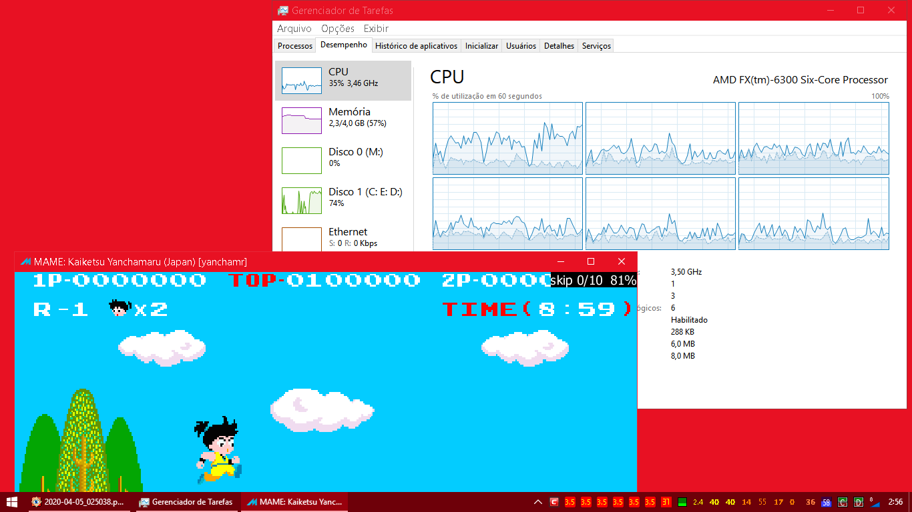Image resolution: width=912 pixels, height=512 pixels.
Task: Click the green square tray icon
Action: coord(682,502)
